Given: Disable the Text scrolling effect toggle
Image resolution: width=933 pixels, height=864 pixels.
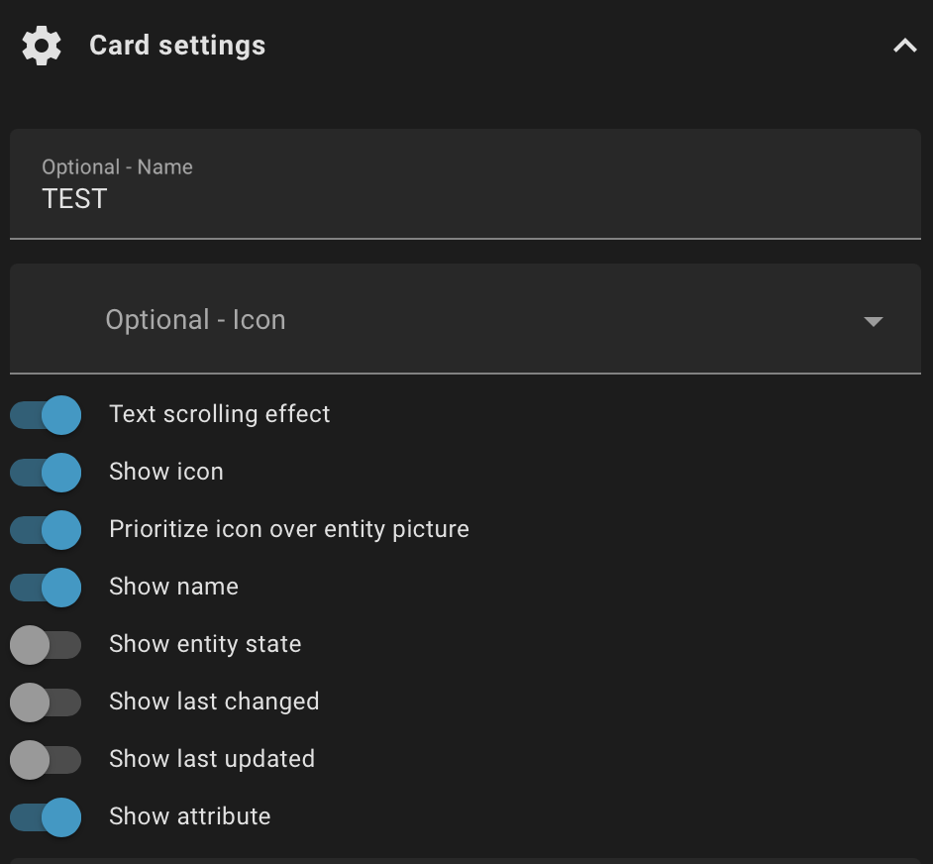Looking at the screenshot, I should pyautogui.click(x=46, y=414).
